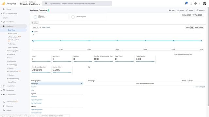Click the Attribution icon
Screen dimensions: 209x117
coord(4,102)
